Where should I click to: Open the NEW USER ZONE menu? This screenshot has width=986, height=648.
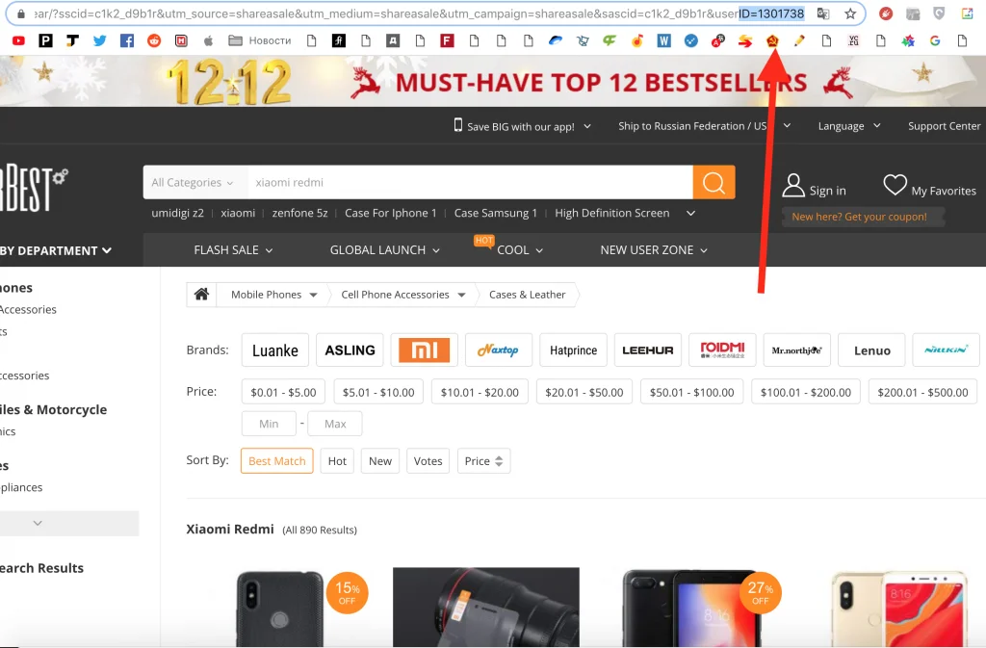pyautogui.click(x=654, y=250)
